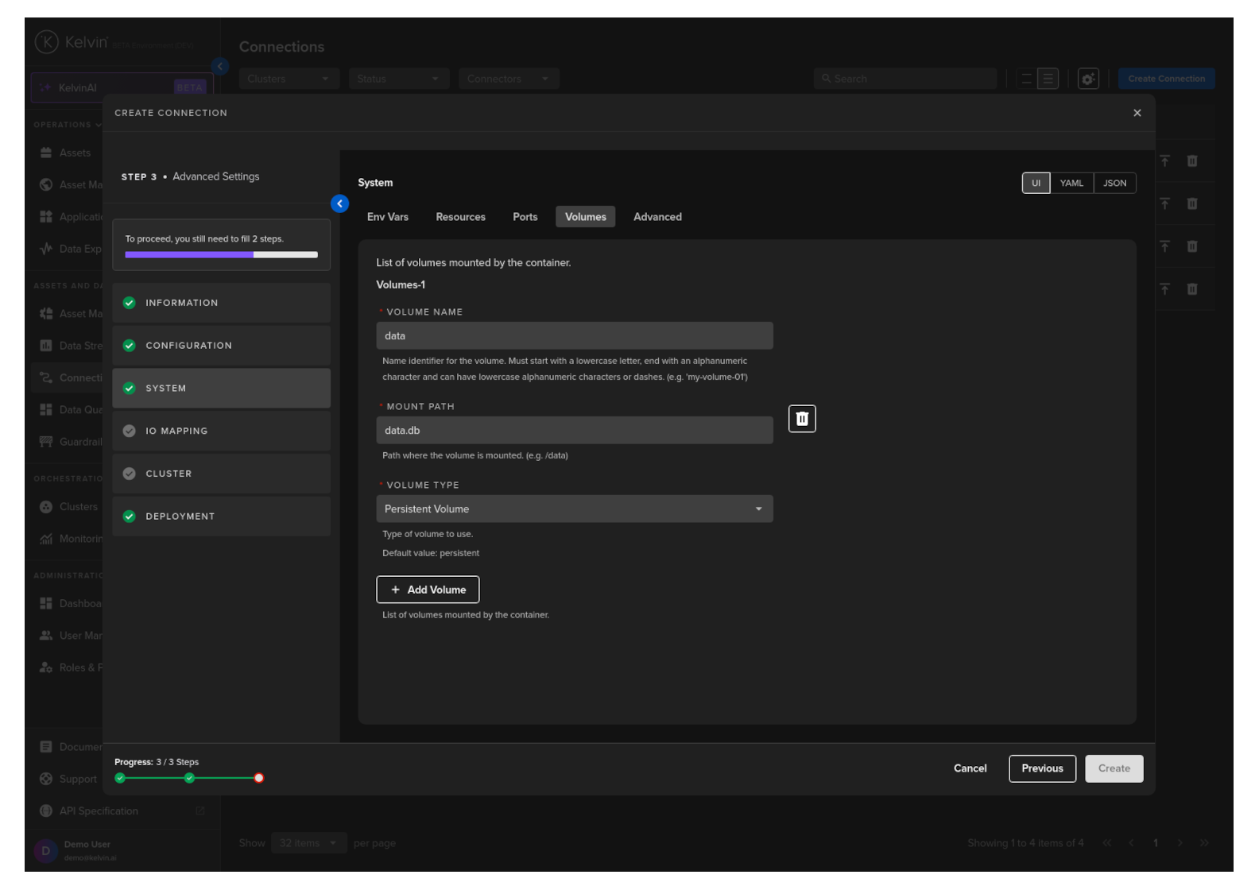The image size is (1259, 890).
Task: Delete the Volumes-1 entry with trash icon
Action: click(801, 419)
